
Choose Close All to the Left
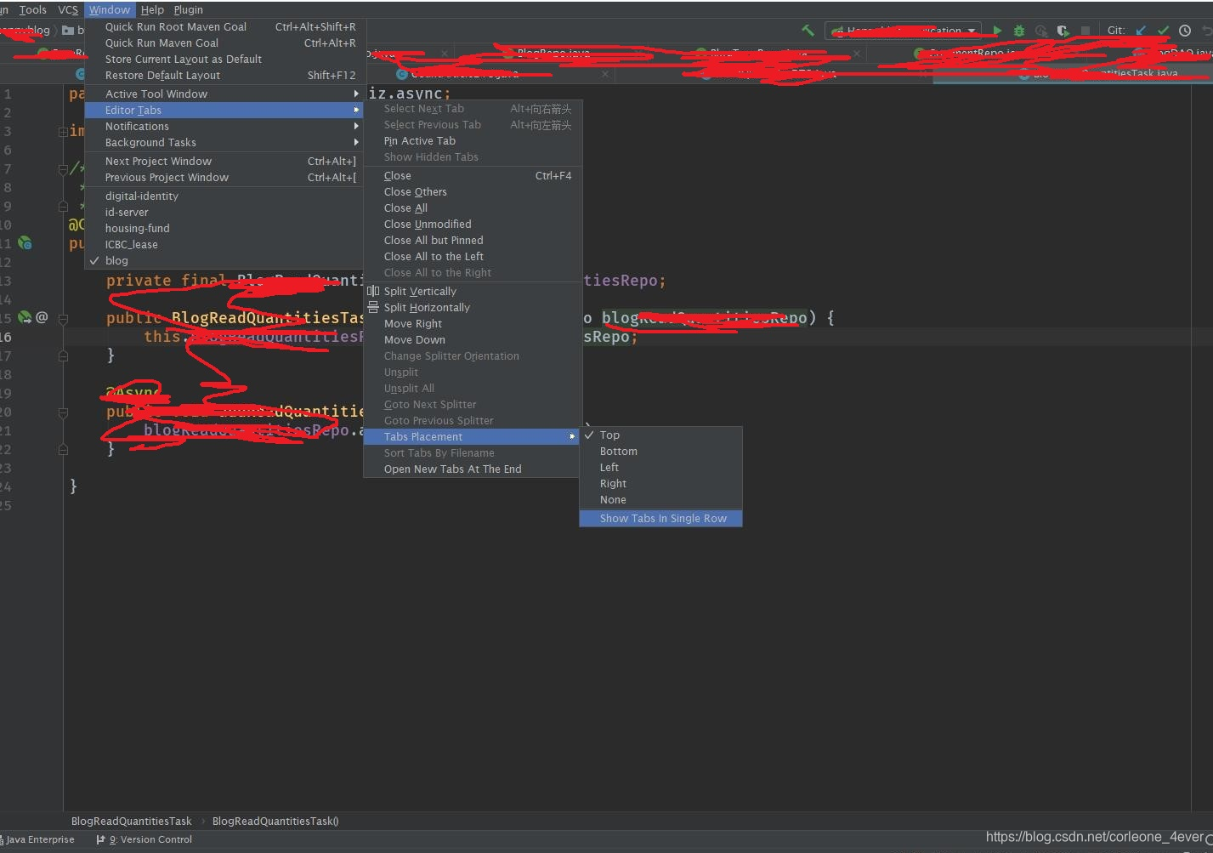pyautogui.click(x=473, y=256)
